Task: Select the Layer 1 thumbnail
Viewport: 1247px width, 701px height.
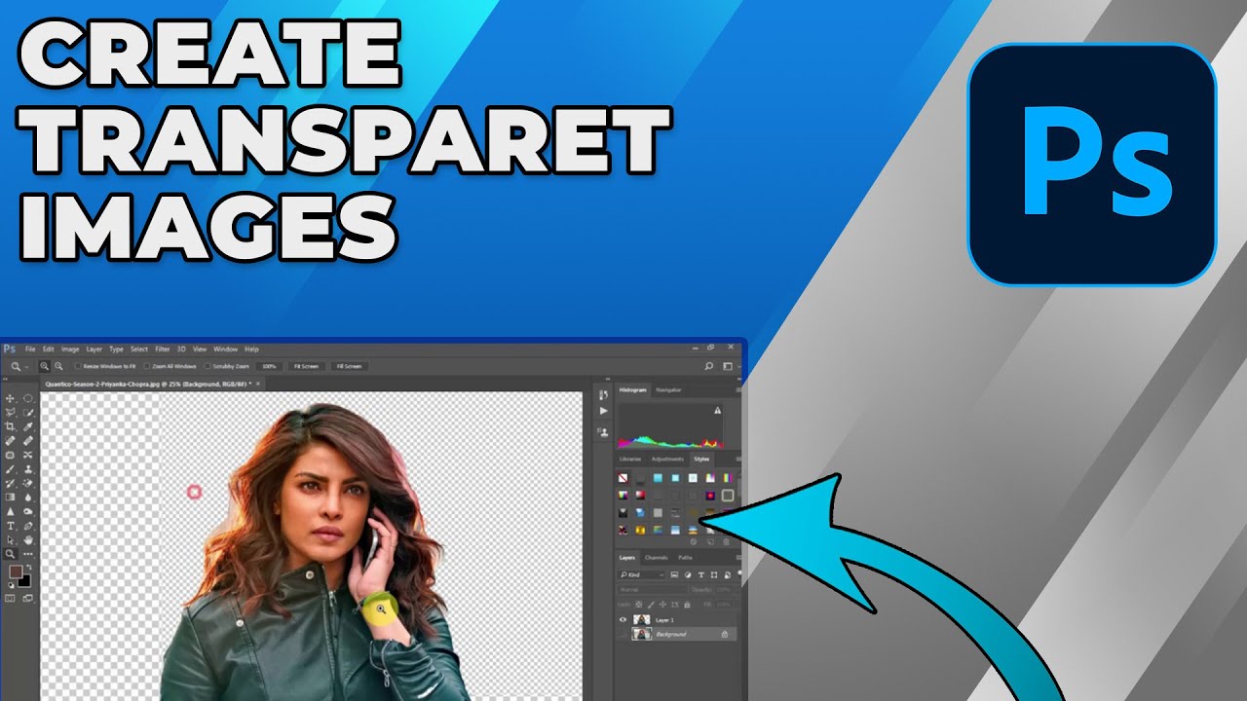Action: 641,620
